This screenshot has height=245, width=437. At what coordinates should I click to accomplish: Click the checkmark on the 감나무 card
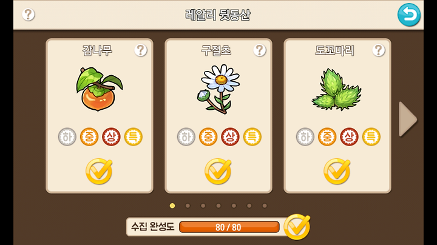click(x=99, y=171)
